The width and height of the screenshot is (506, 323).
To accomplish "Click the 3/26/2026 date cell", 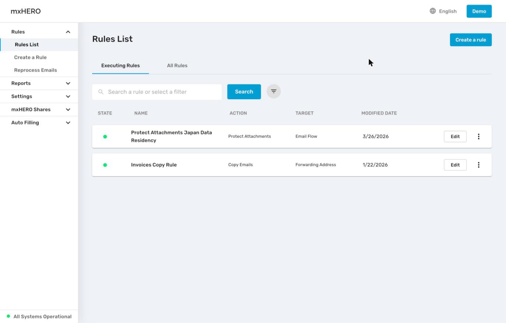I will [375, 136].
